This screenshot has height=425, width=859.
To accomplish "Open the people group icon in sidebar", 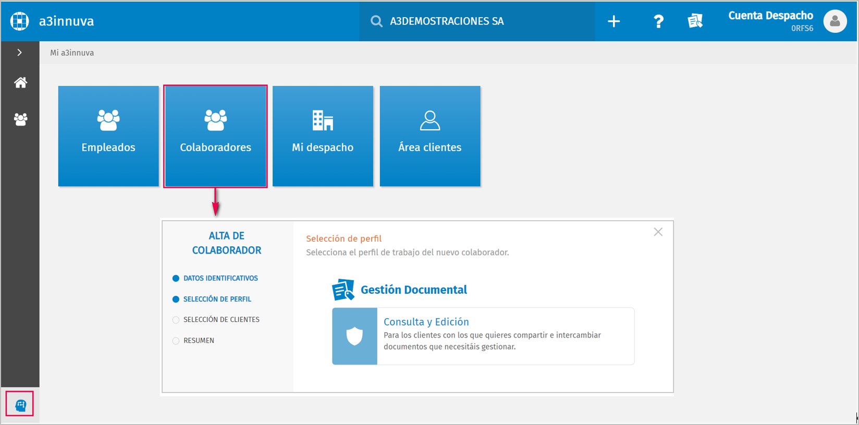I will (20, 119).
